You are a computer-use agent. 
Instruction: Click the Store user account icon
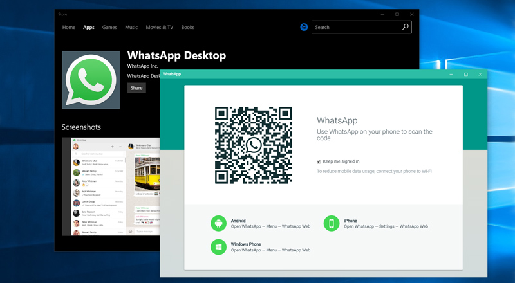pyautogui.click(x=304, y=27)
